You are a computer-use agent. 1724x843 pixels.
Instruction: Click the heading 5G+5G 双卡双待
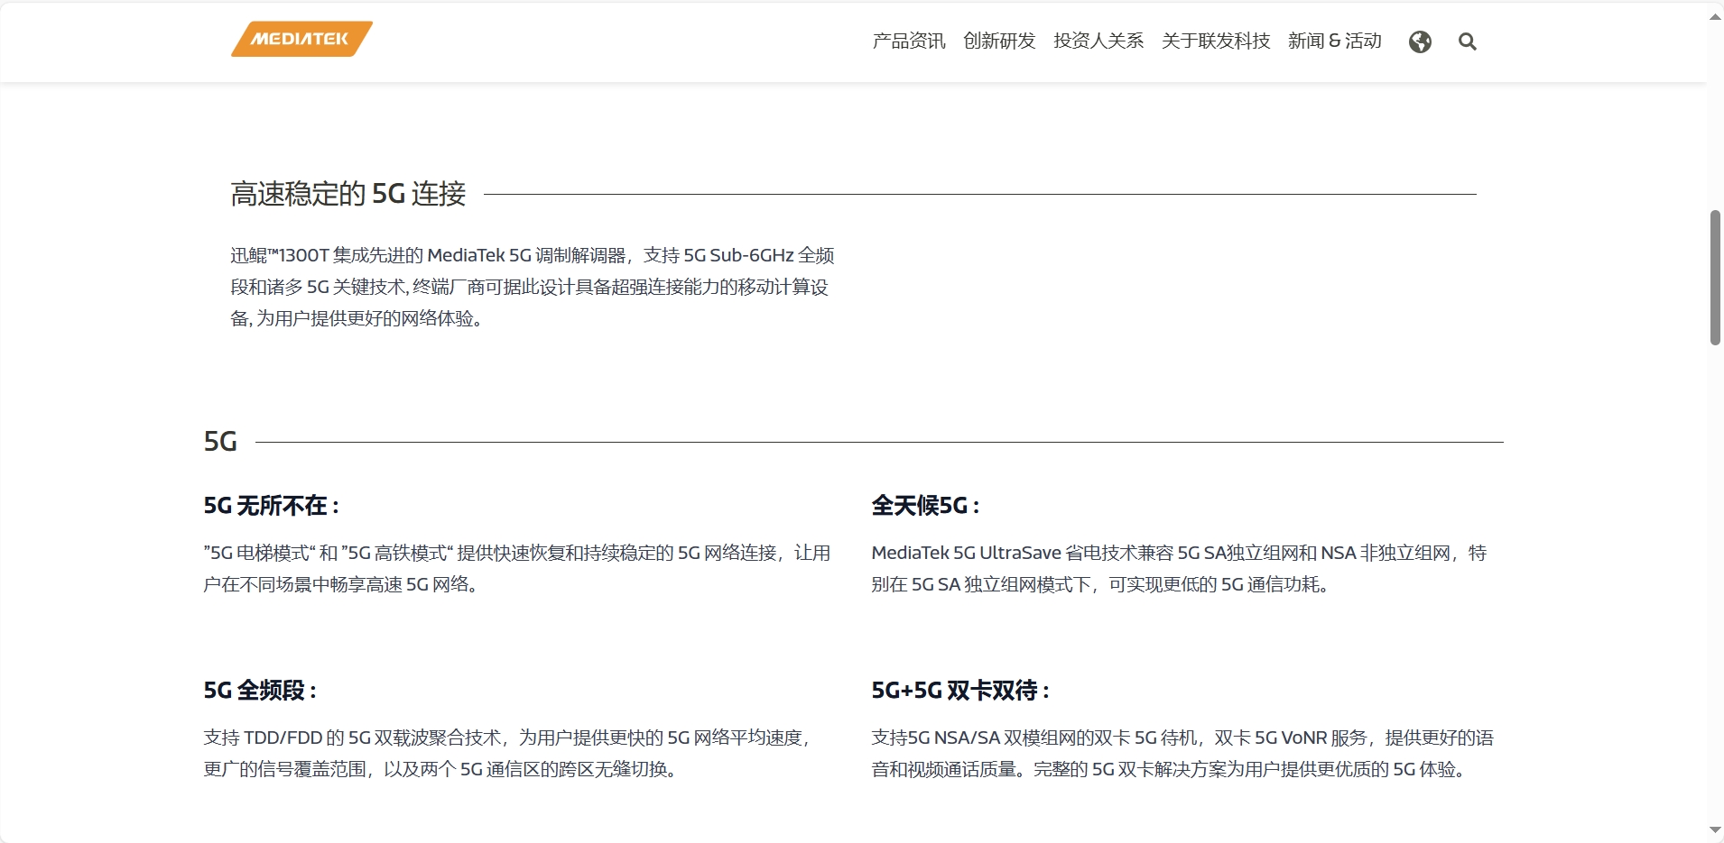pyautogui.click(x=960, y=691)
